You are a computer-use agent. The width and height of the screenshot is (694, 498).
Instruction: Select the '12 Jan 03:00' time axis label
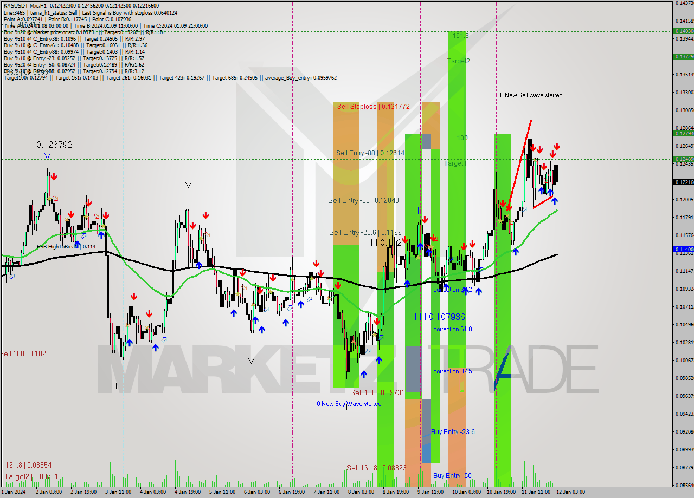click(x=570, y=492)
